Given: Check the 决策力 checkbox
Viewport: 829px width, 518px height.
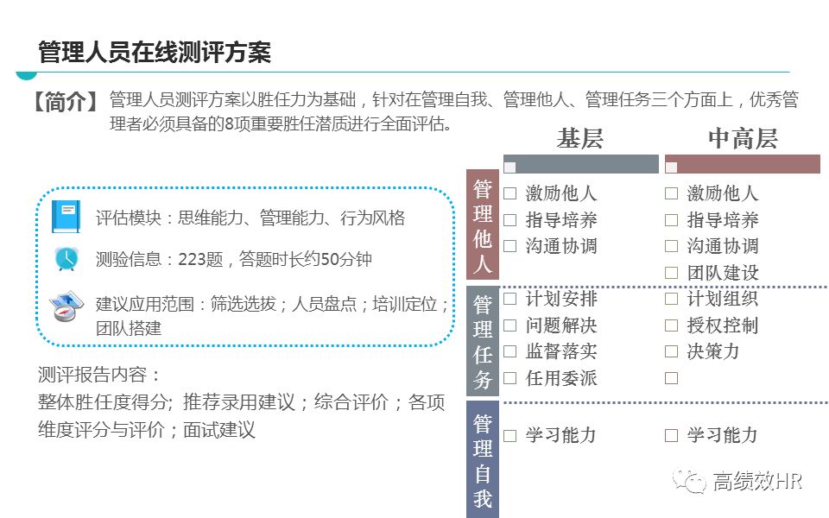Looking at the screenshot, I should point(672,351).
